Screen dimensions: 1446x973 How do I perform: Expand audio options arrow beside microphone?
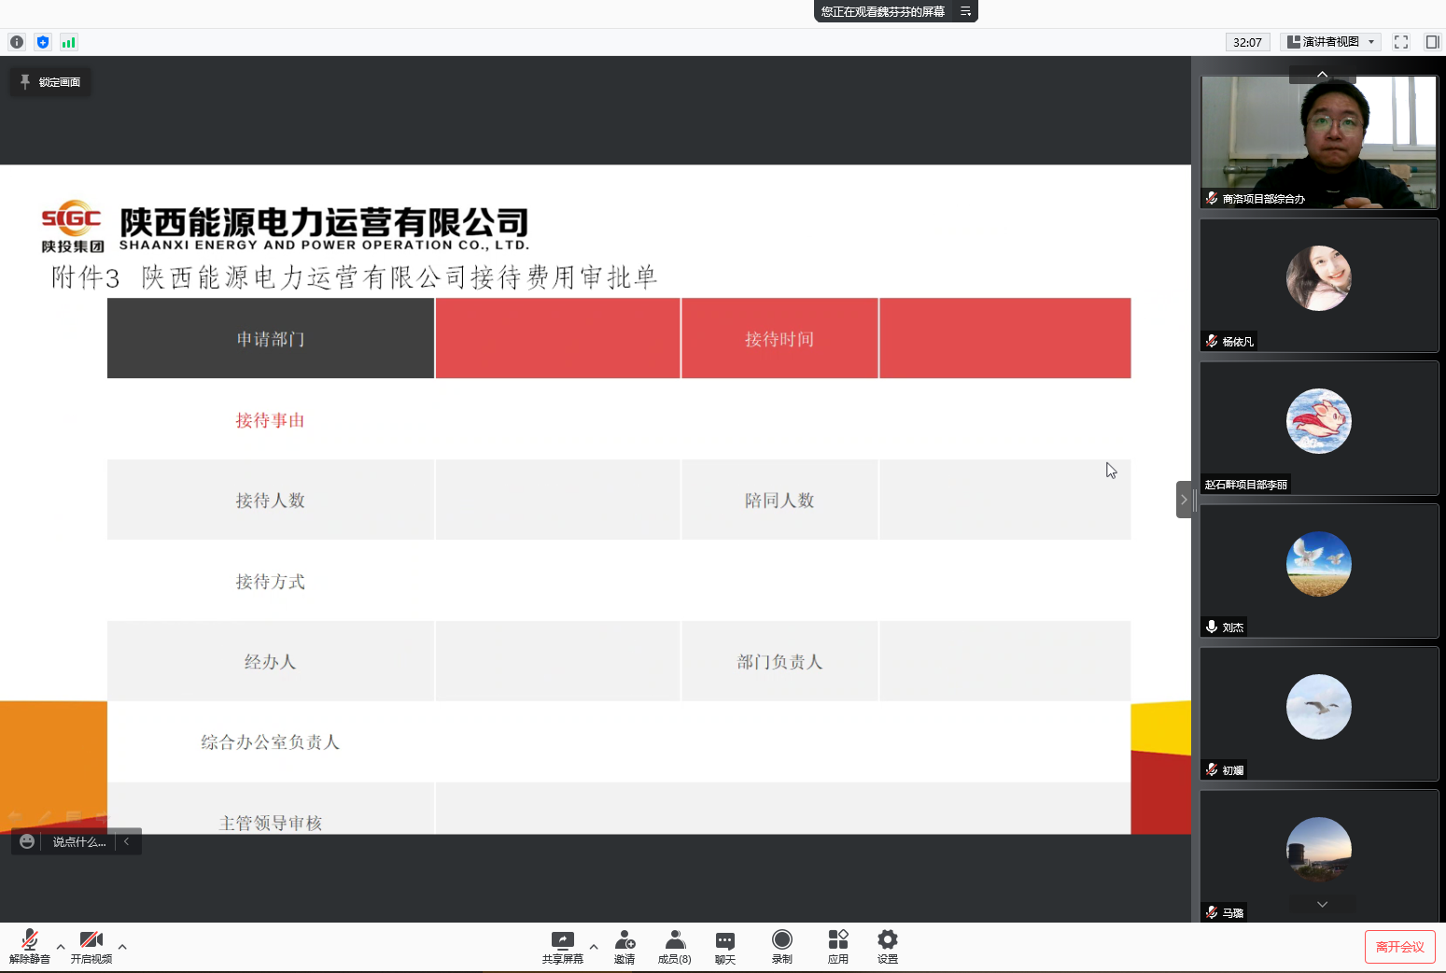61,947
